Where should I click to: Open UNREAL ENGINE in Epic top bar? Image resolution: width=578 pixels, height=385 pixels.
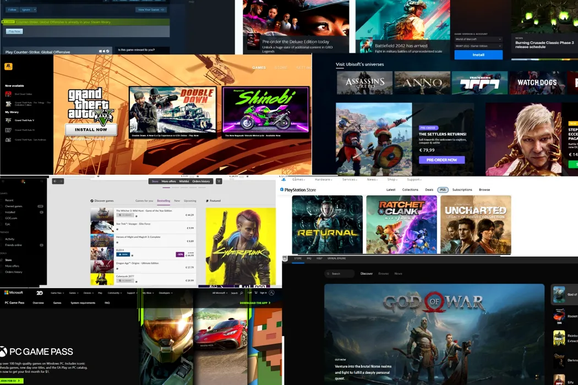pyautogui.click(x=336, y=258)
